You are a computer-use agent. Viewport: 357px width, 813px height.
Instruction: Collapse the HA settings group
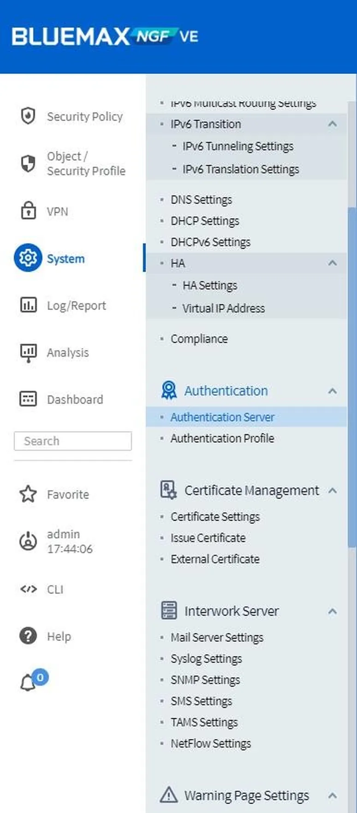(x=333, y=263)
